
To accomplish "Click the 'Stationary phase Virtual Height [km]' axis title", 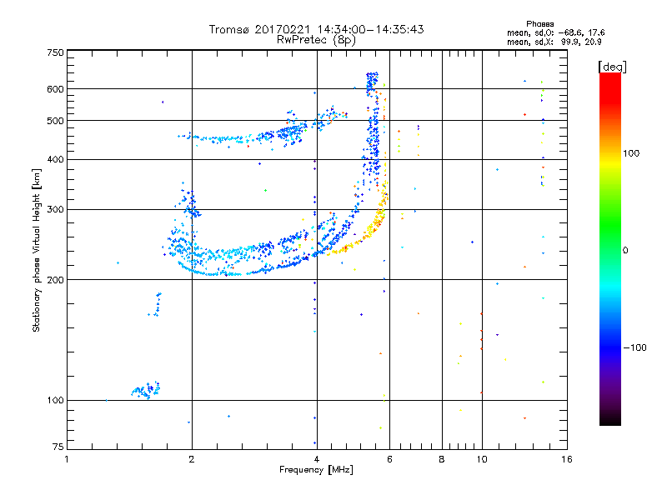I will click(x=37, y=251).
